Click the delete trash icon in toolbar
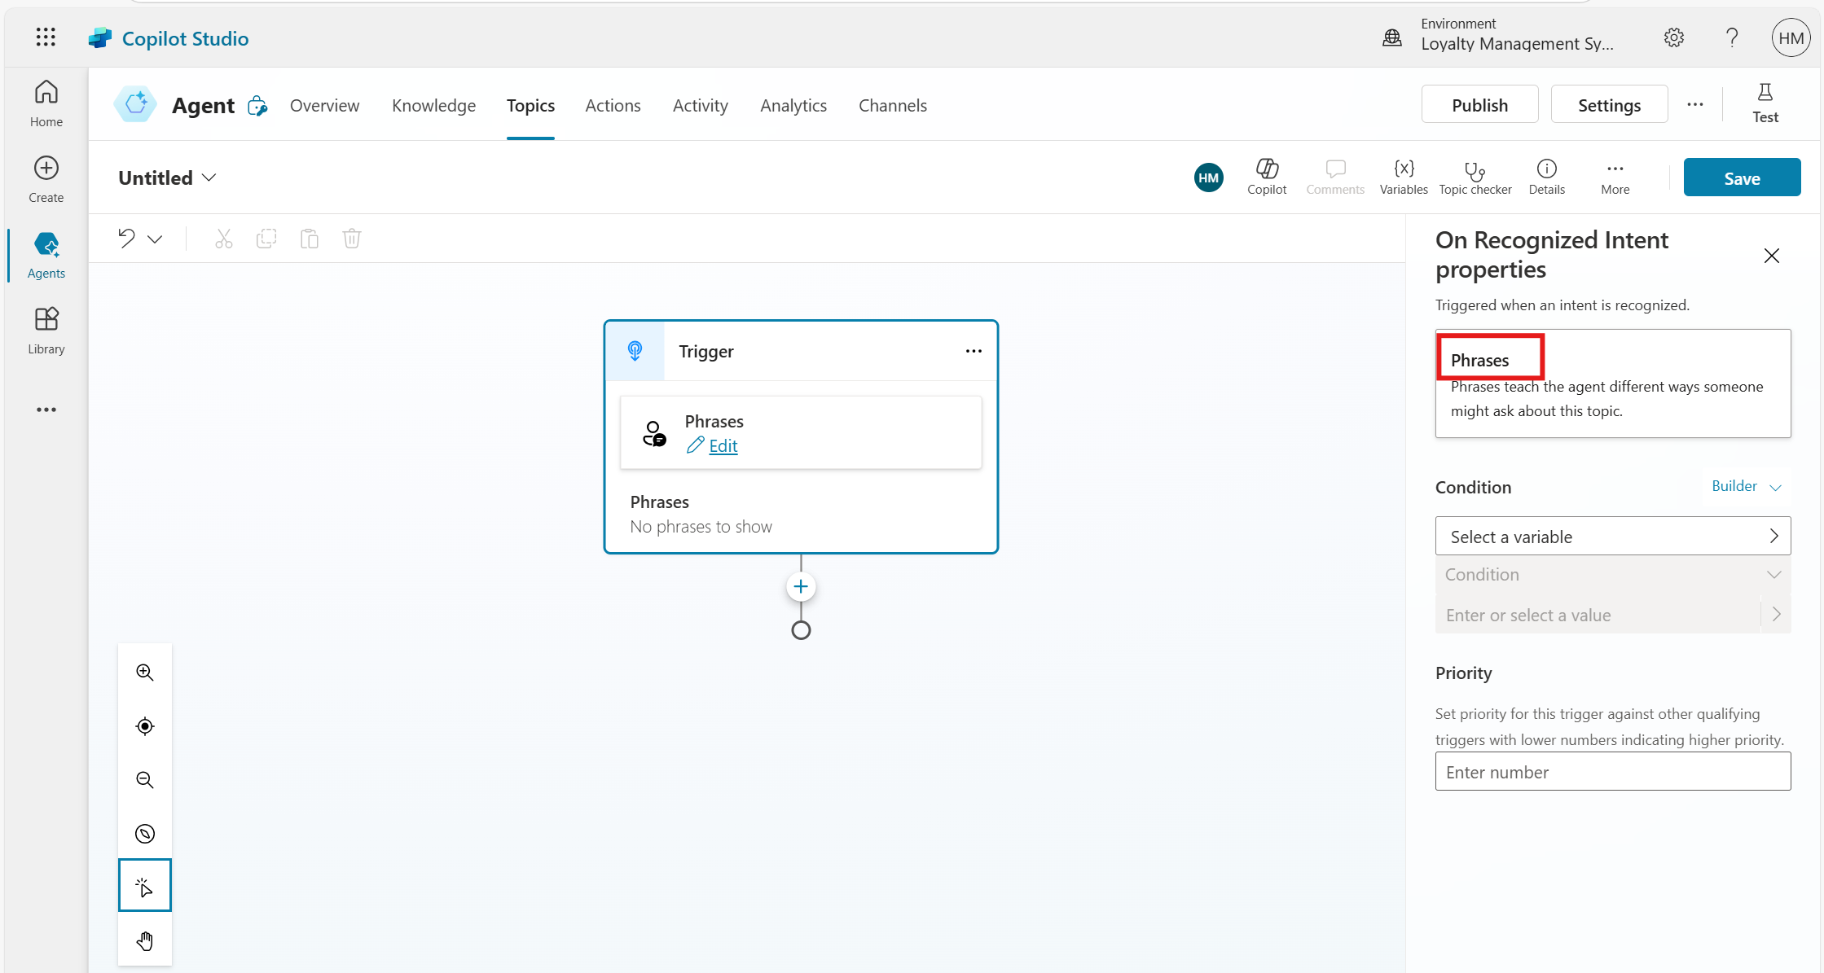1824x973 pixels. [352, 239]
